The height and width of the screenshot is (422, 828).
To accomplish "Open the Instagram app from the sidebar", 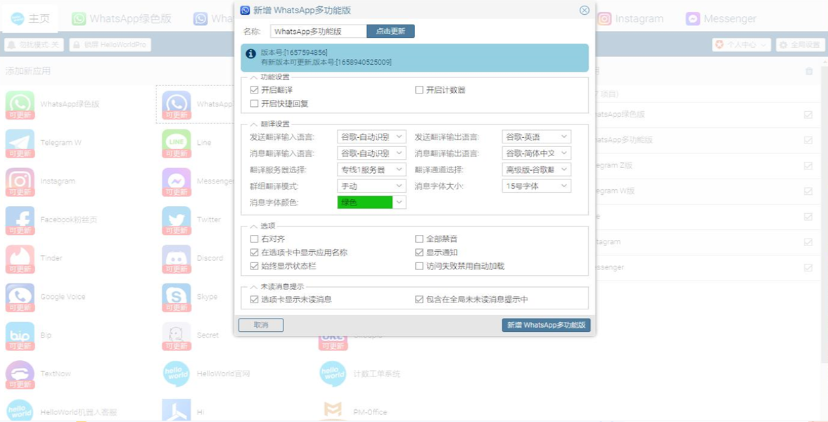I will (19, 181).
